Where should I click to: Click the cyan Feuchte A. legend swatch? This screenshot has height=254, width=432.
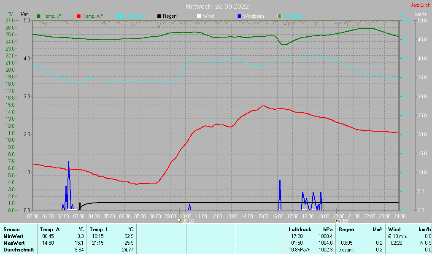click(x=119, y=16)
